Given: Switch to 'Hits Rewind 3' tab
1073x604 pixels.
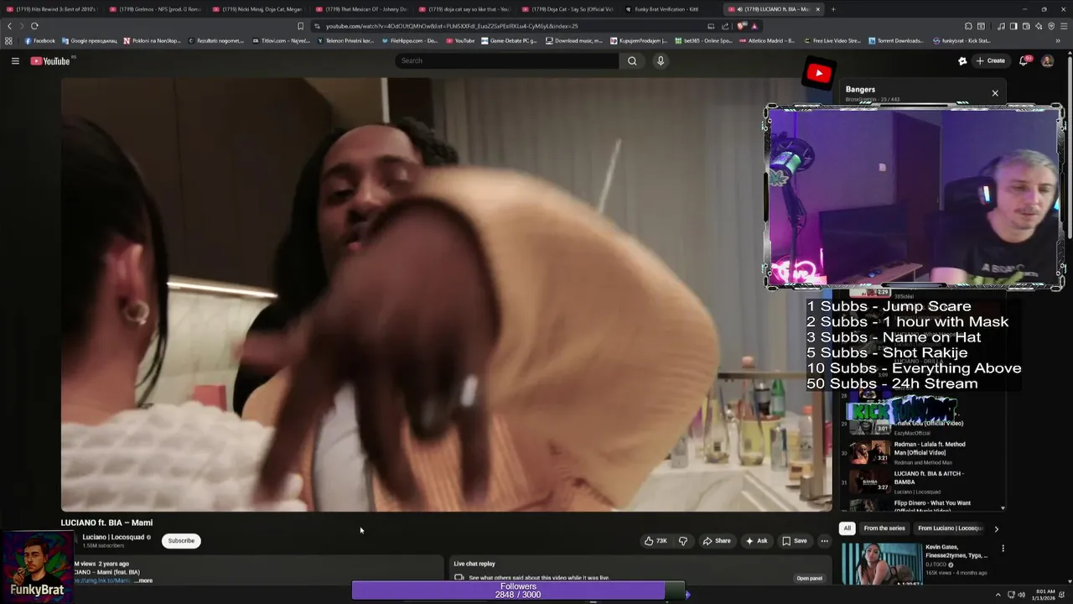Looking at the screenshot, I should pyautogui.click(x=52, y=9).
